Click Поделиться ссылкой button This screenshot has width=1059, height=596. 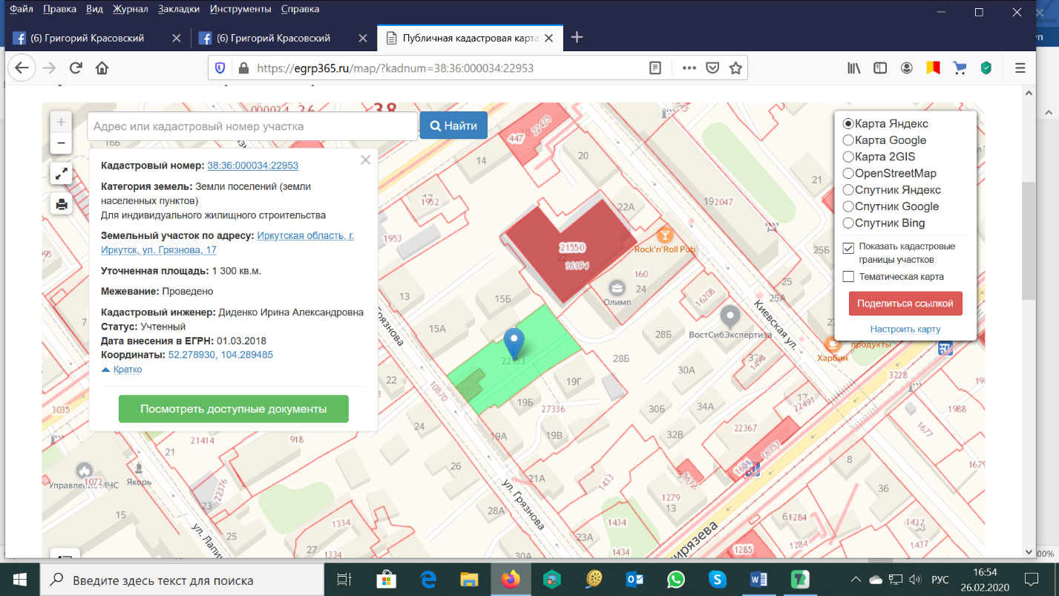tap(905, 304)
